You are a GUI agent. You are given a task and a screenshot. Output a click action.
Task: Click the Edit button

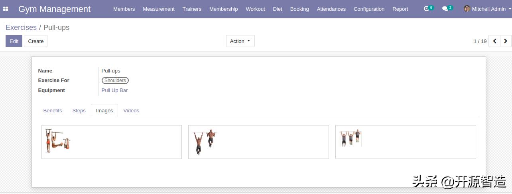coord(14,41)
